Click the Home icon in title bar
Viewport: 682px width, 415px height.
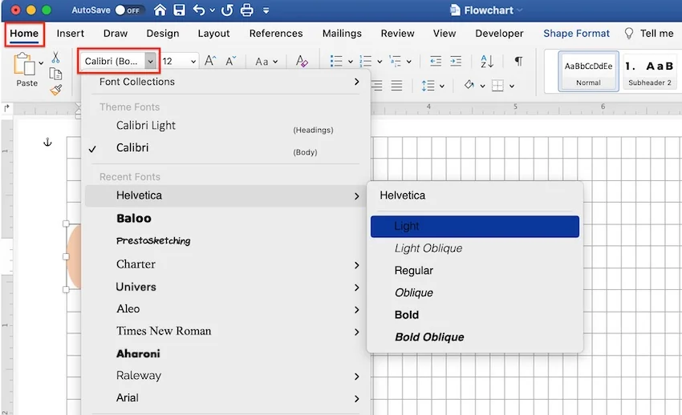(x=160, y=10)
